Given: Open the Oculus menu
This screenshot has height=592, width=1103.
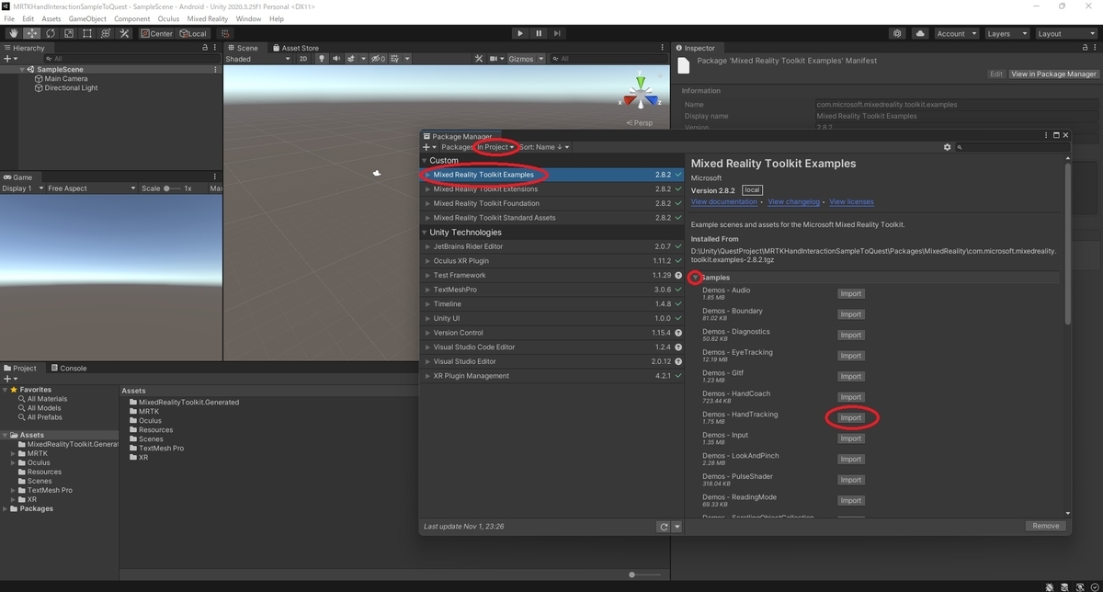Looking at the screenshot, I should point(168,18).
